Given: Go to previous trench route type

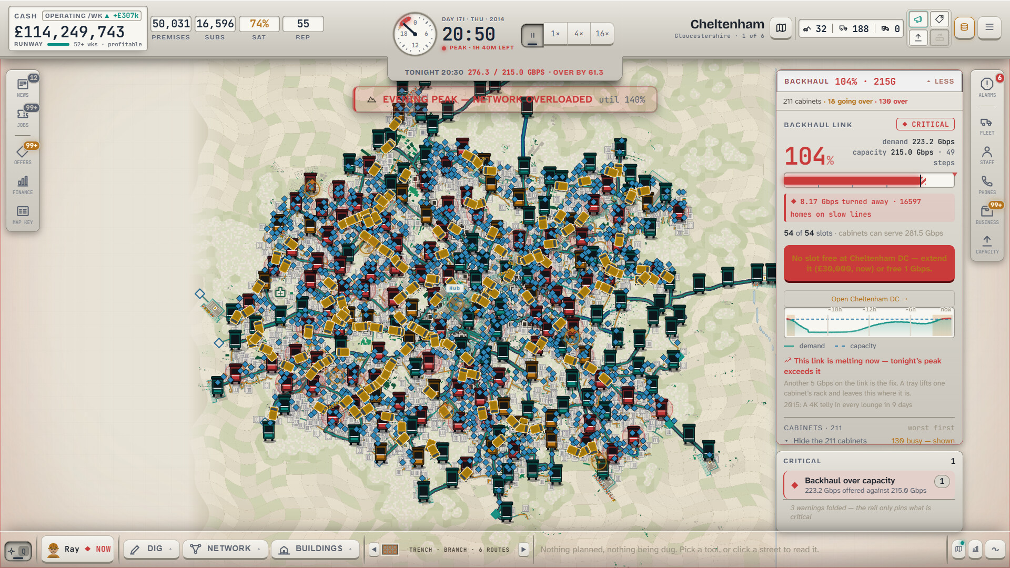Looking at the screenshot, I should click(x=374, y=550).
